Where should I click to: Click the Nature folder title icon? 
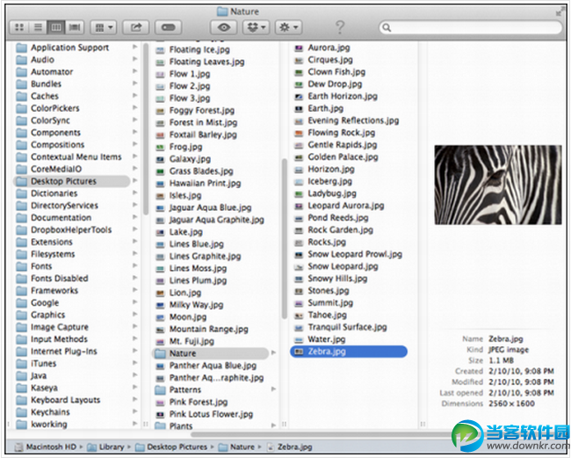point(222,11)
